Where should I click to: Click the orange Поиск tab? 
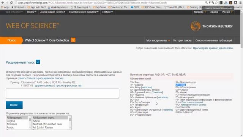coord(11,40)
